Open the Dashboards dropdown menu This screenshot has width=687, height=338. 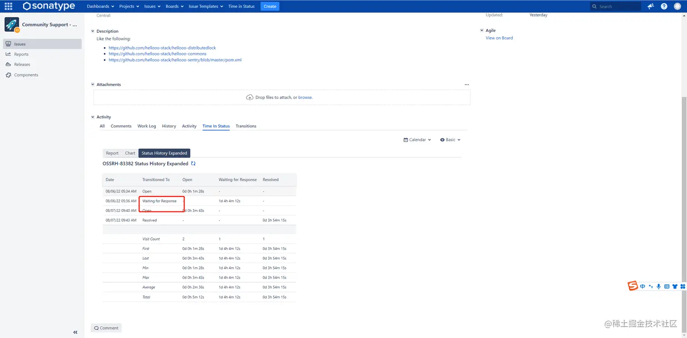point(100,6)
